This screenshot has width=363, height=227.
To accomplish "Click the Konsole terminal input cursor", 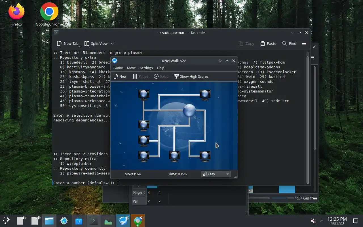I will pos(118,183).
